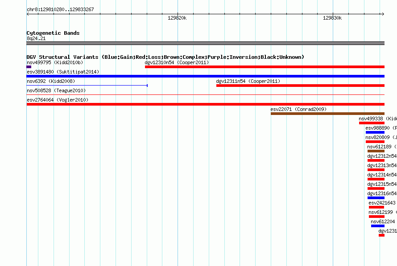Screen dimensions: 397x266
Task: Click the blue bar under dgv12316n54
Action: click(x=376, y=198)
